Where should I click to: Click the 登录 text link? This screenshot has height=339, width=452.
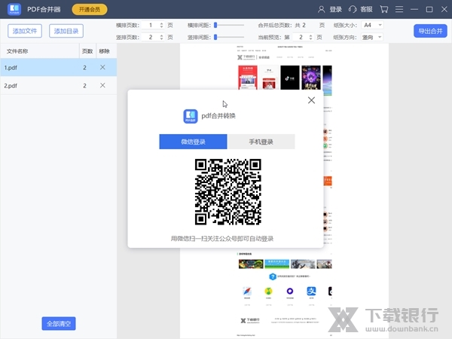tap(335, 10)
